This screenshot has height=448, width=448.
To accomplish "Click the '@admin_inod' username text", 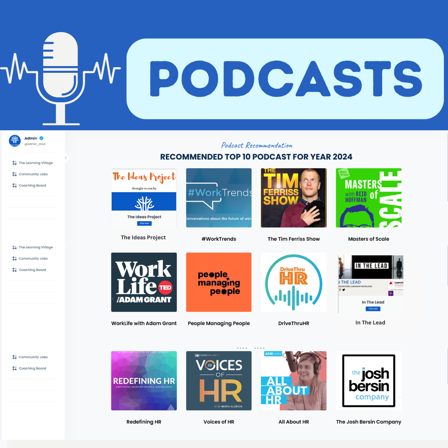I will point(35,144).
